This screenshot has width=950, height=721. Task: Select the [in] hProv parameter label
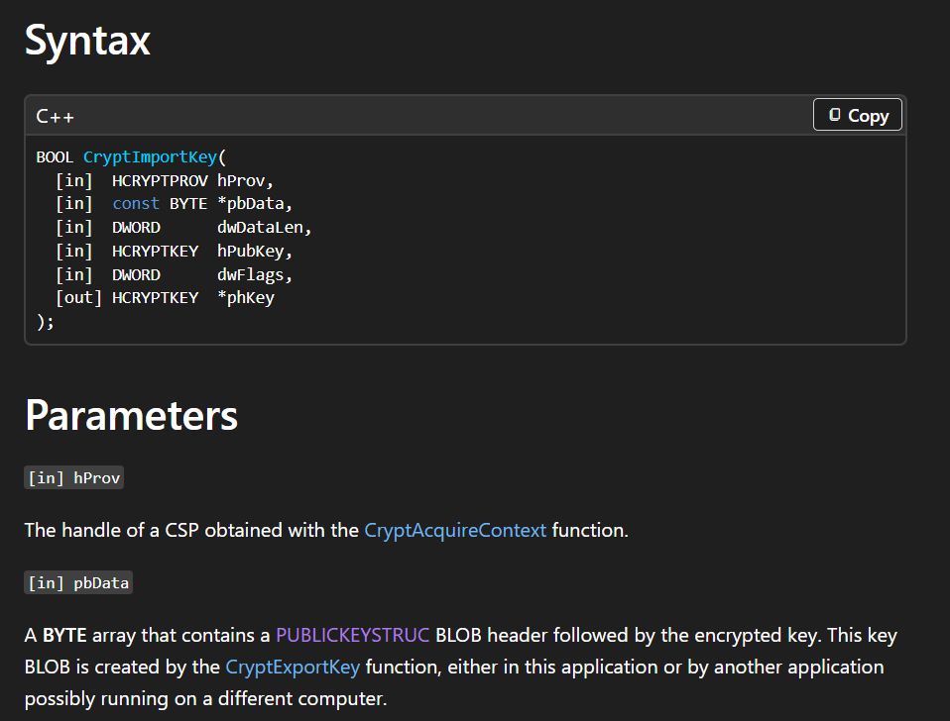(x=74, y=477)
